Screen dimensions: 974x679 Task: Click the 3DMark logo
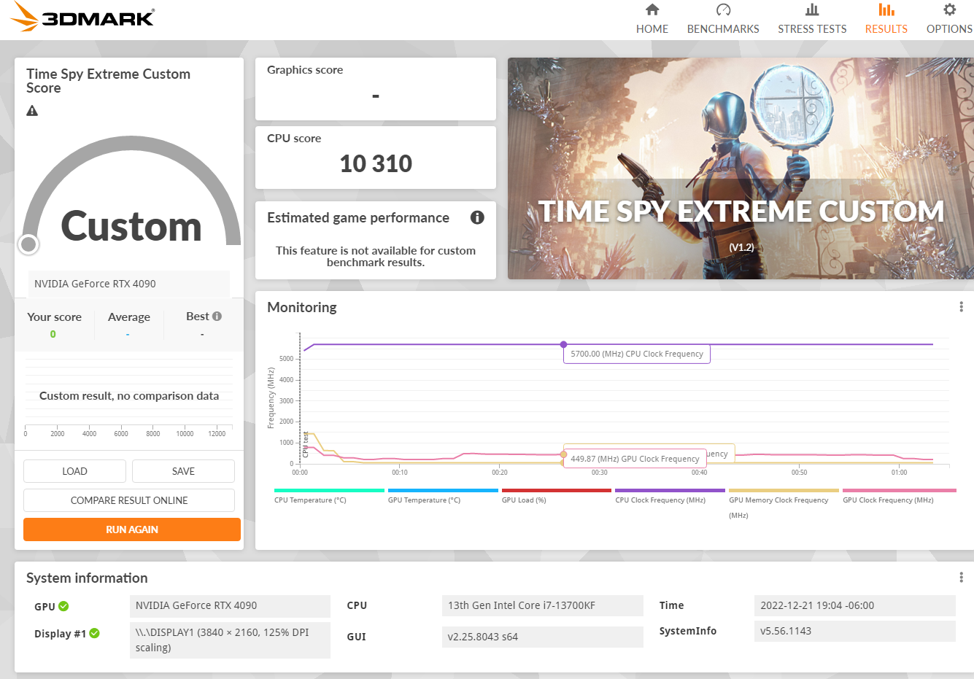(82, 16)
